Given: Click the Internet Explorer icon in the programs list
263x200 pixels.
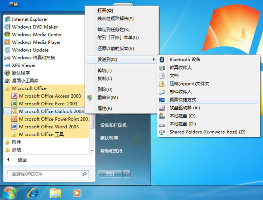Looking at the screenshot, I should pos(8,19).
